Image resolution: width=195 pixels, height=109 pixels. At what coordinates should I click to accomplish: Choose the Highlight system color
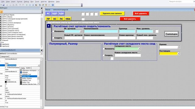(x=28, y=72)
